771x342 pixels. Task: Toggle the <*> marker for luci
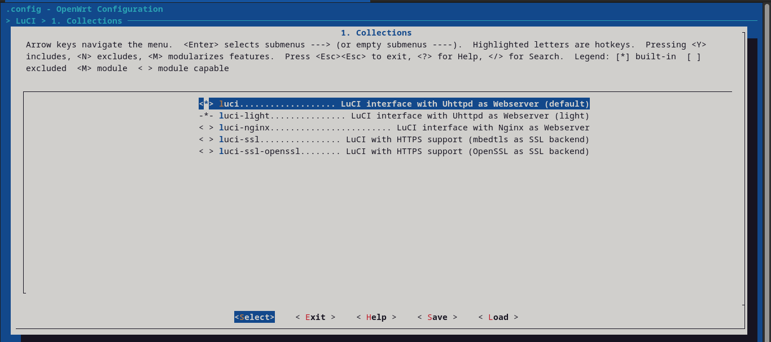point(206,104)
